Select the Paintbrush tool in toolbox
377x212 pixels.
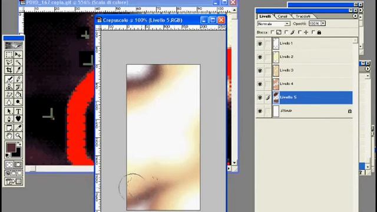tap(18, 79)
